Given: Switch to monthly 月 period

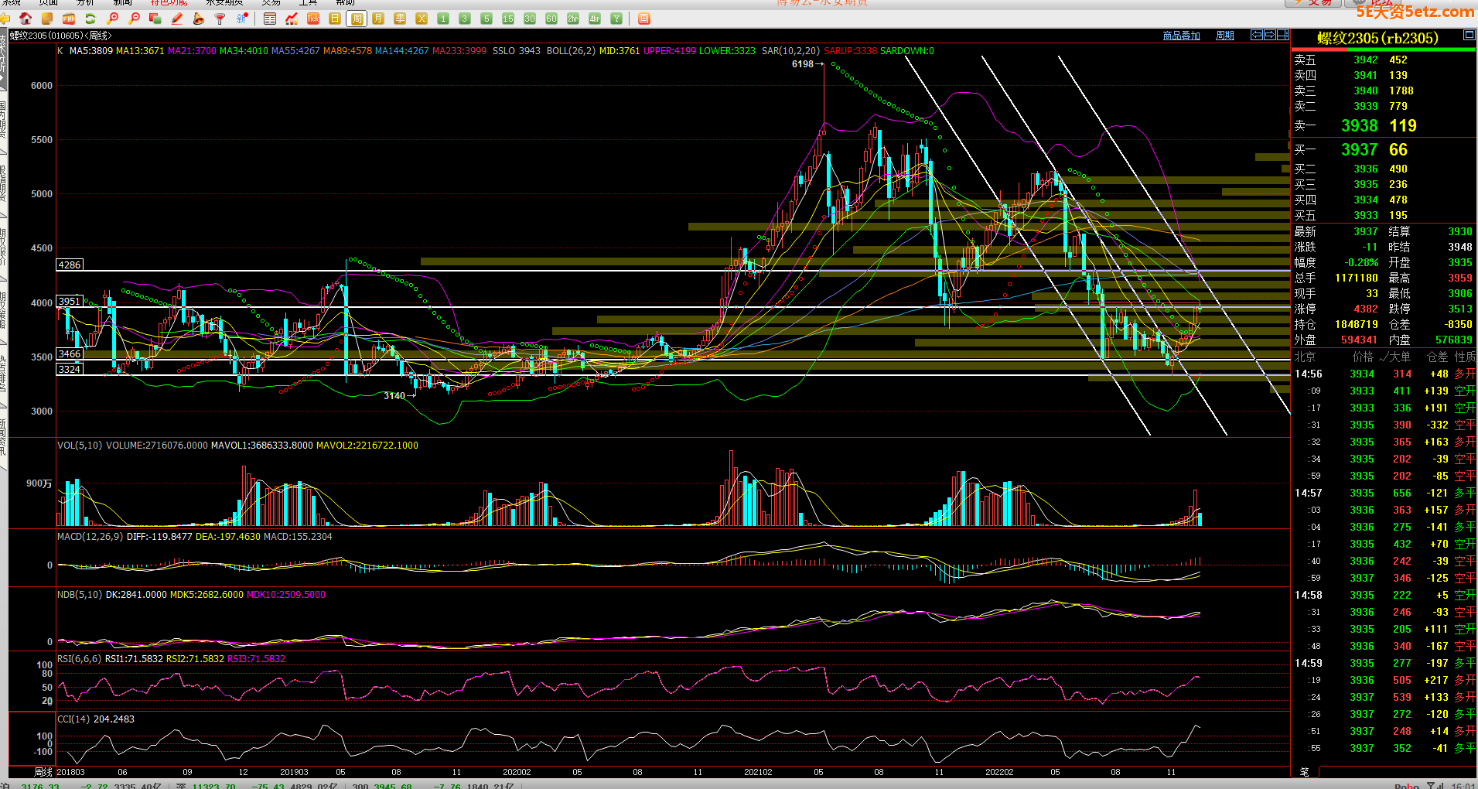Looking at the screenshot, I should click(x=378, y=19).
